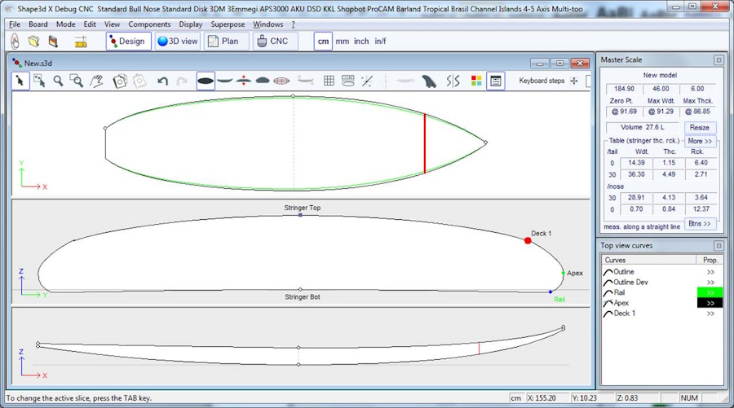Select the hand pan tool
The width and height of the screenshot is (734, 408).
point(96,81)
